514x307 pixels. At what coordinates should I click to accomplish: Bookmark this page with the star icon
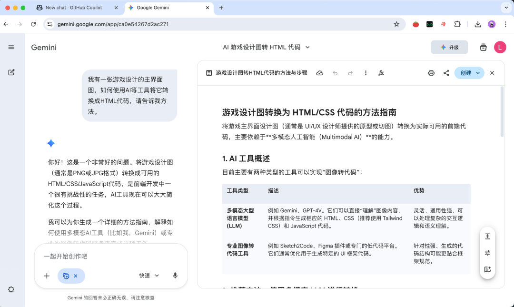[396, 24]
